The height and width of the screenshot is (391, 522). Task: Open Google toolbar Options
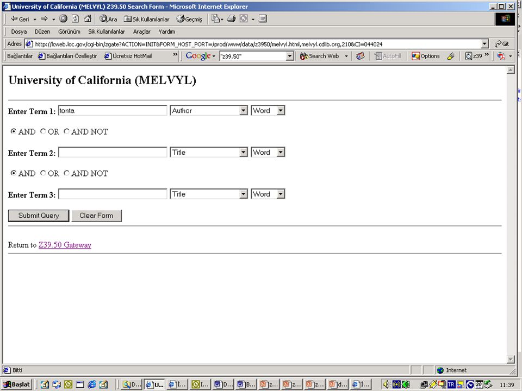click(426, 56)
